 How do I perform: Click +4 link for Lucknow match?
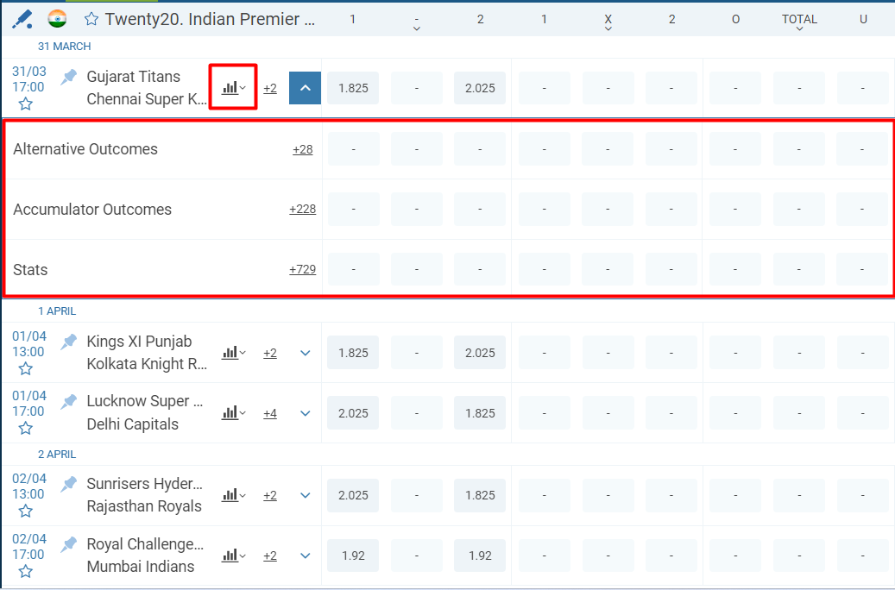click(x=270, y=413)
